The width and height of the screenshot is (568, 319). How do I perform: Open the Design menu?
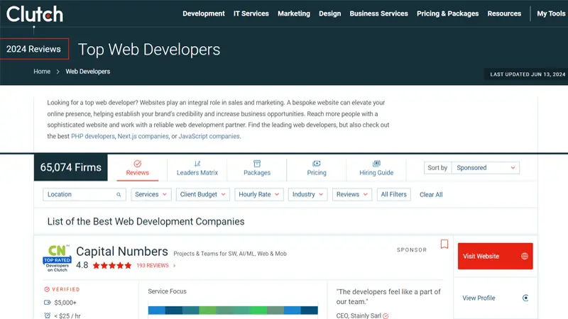(x=329, y=13)
